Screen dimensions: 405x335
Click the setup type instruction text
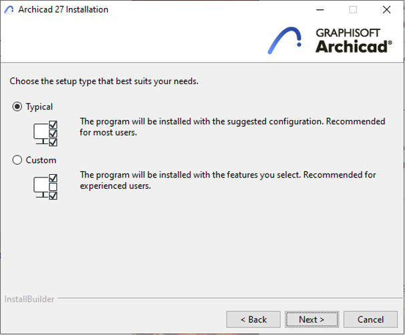(x=104, y=81)
